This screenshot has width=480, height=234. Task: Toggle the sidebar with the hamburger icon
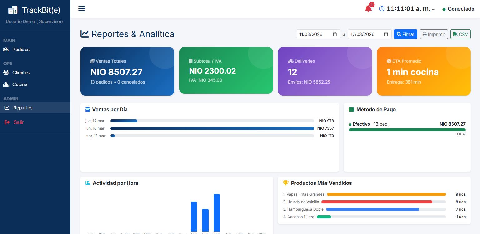[x=82, y=8]
